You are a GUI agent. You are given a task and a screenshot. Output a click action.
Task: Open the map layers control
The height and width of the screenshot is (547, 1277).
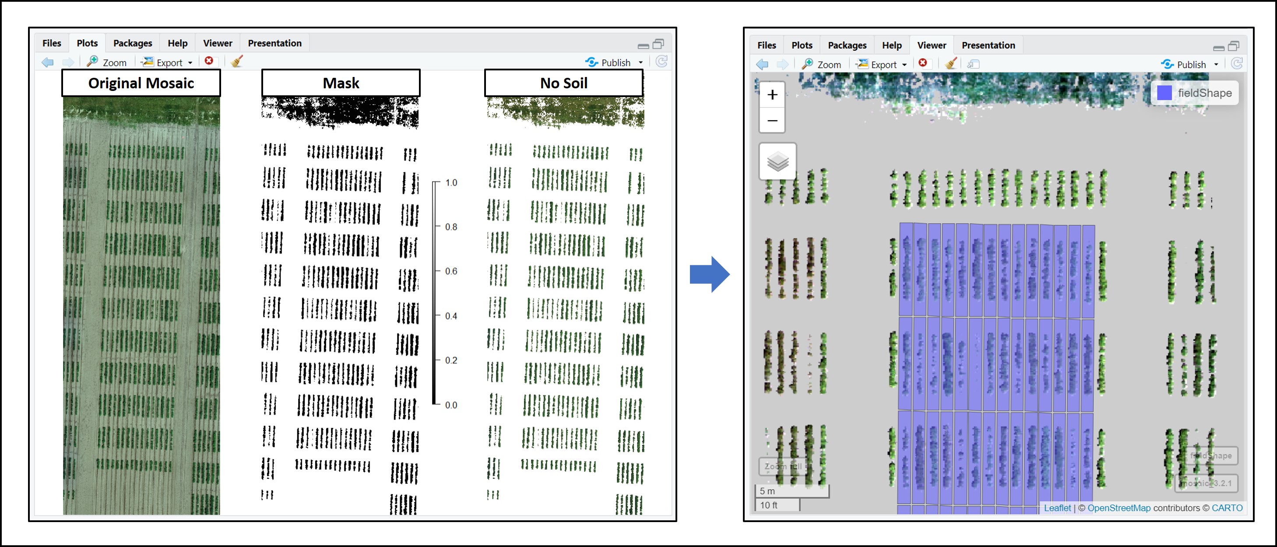tap(777, 162)
